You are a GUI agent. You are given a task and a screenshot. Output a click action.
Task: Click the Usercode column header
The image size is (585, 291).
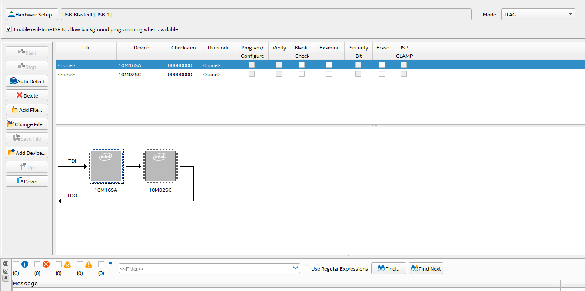[x=219, y=51]
